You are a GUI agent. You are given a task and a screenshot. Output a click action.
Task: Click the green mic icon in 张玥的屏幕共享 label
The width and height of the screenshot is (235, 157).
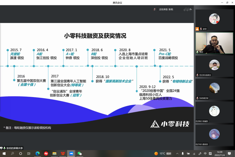tap(4, 148)
